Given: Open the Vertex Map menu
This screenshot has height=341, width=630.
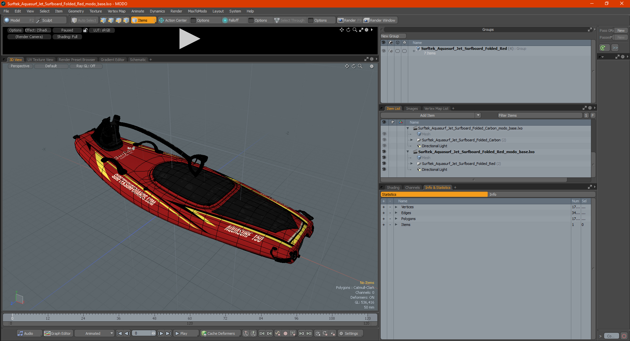Looking at the screenshot, I should click(116, 11).
